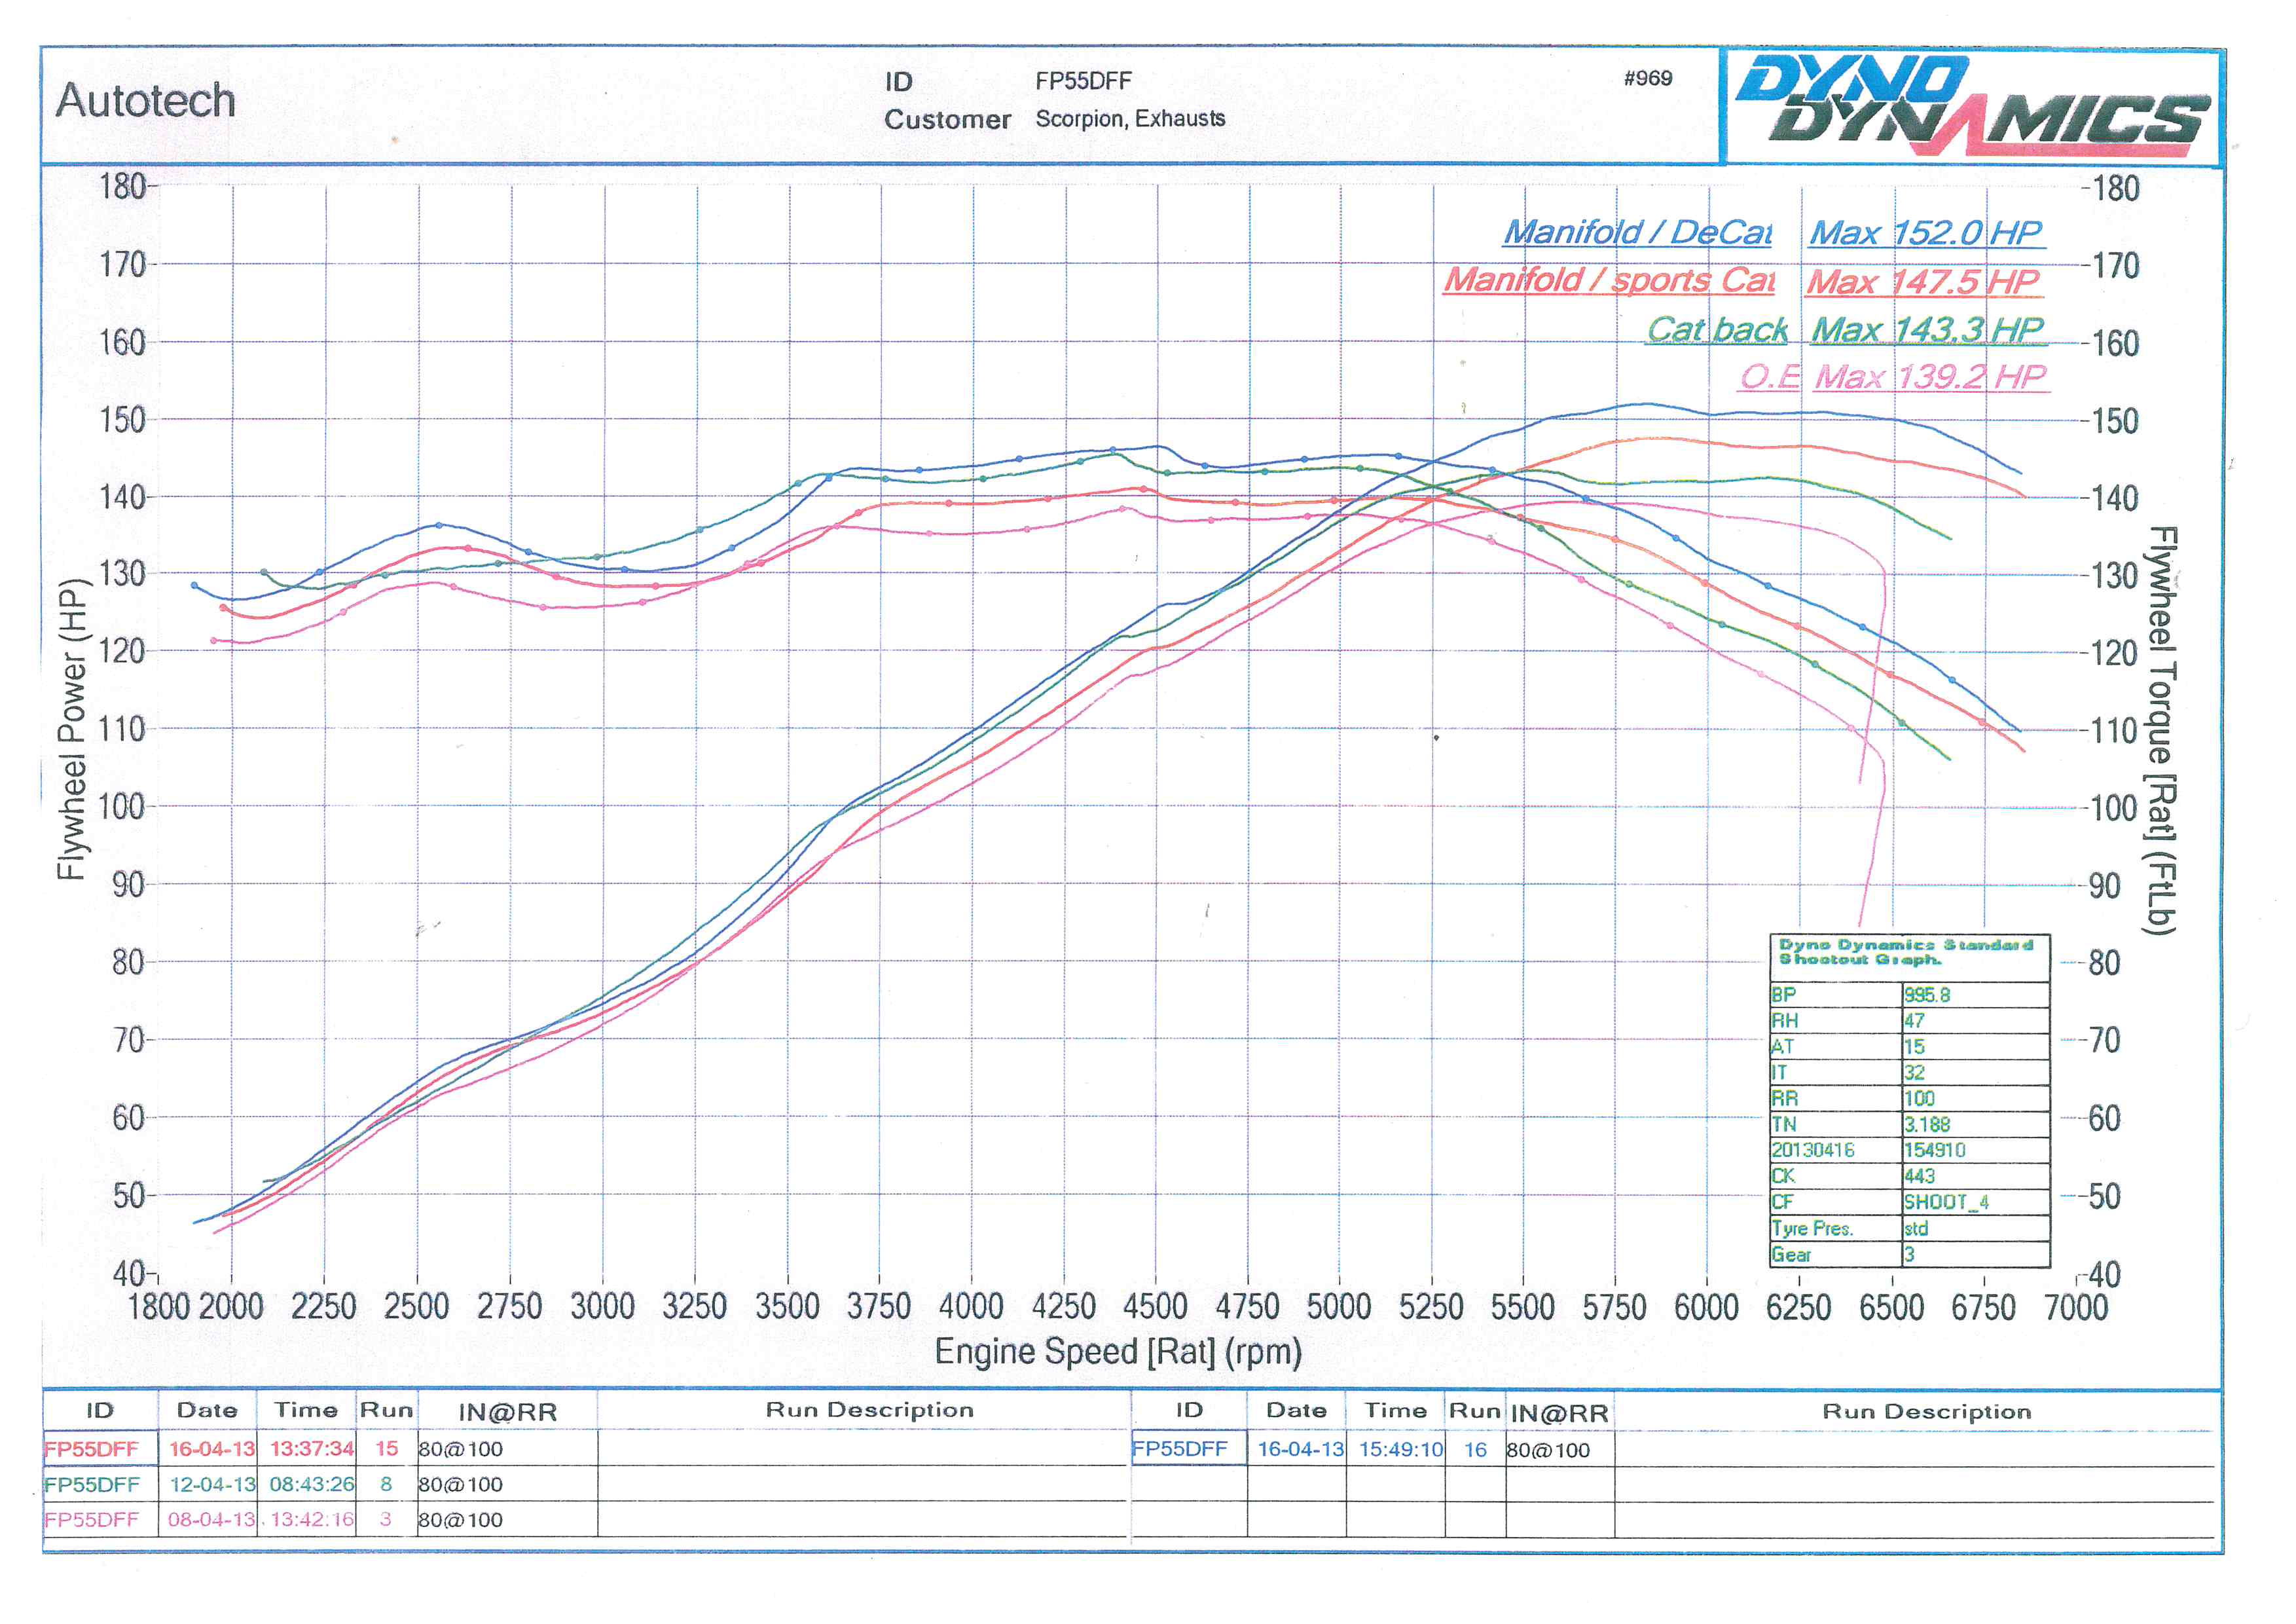2296x1624 pixels.
Task: Click the O.E legend label
Action: click(1769, 377)
